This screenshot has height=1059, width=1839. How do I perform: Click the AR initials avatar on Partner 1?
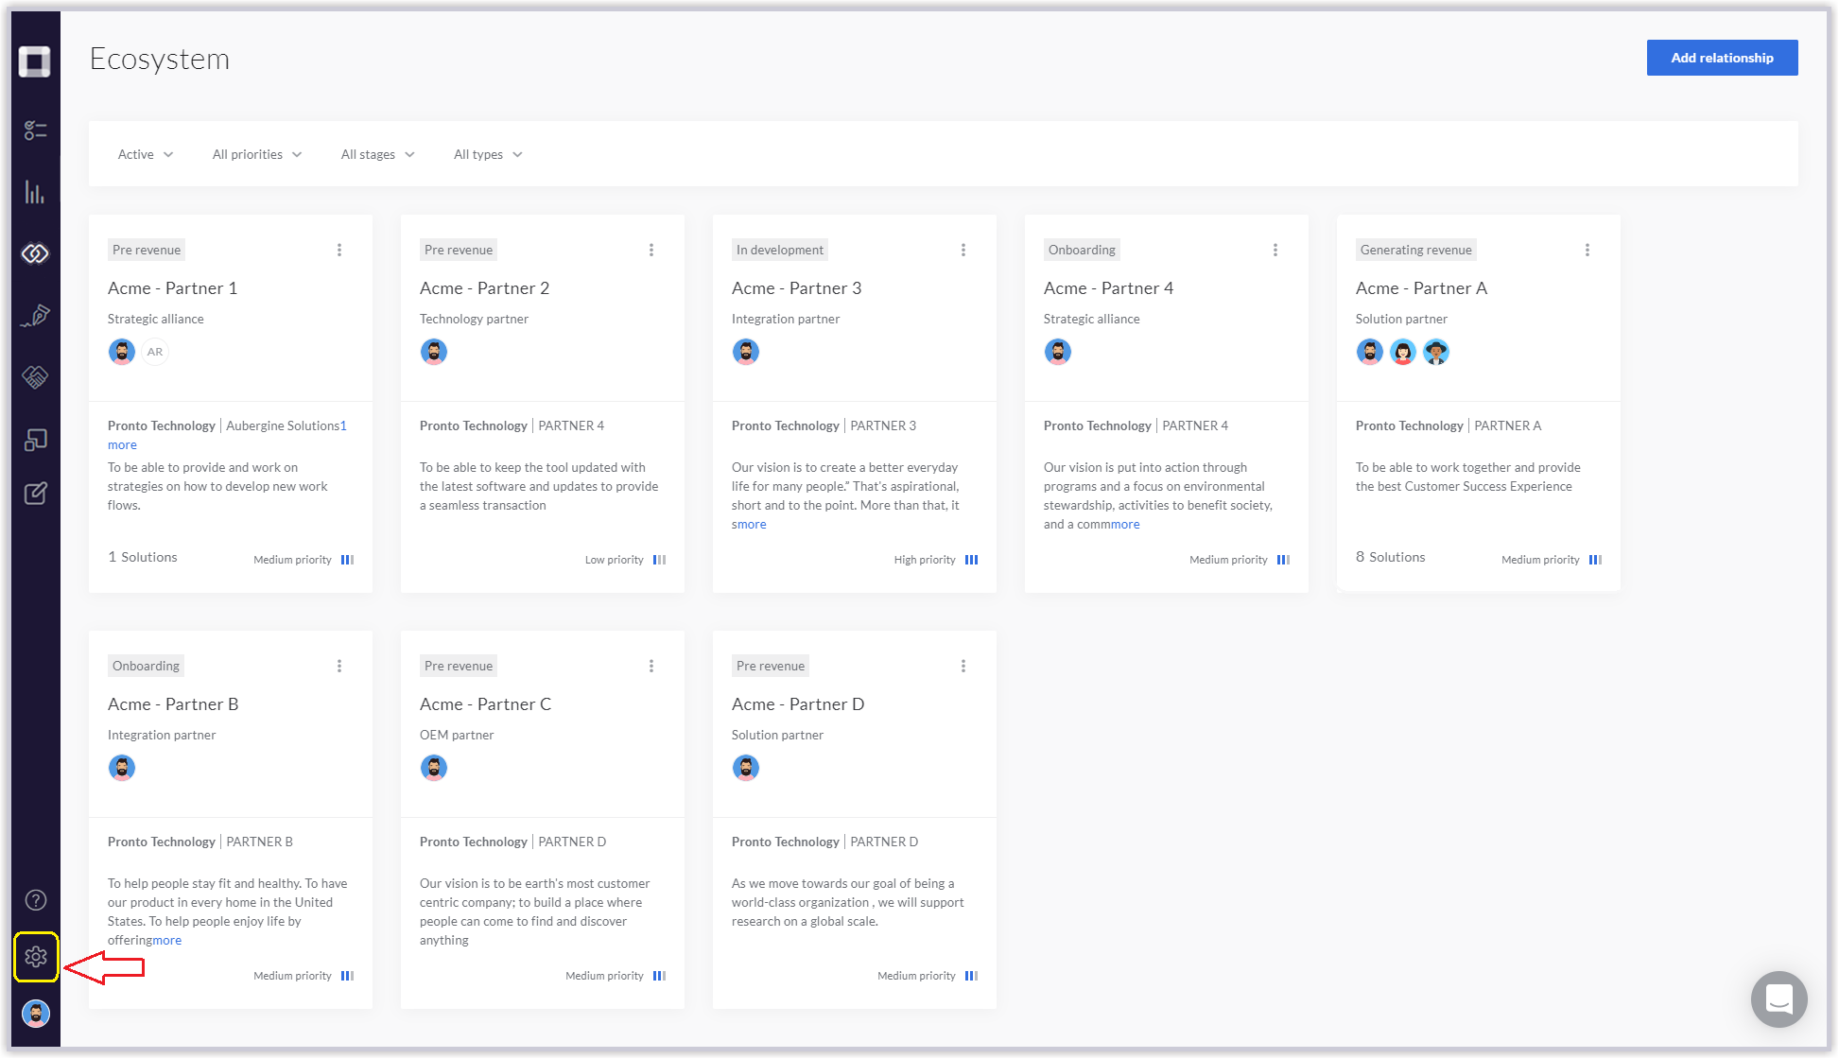coord(155,352)
